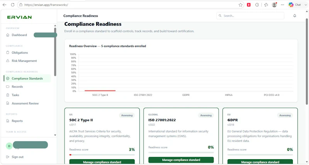
Task: Click the ISO 27001:2022 card title
Action: tap(162, 120)
